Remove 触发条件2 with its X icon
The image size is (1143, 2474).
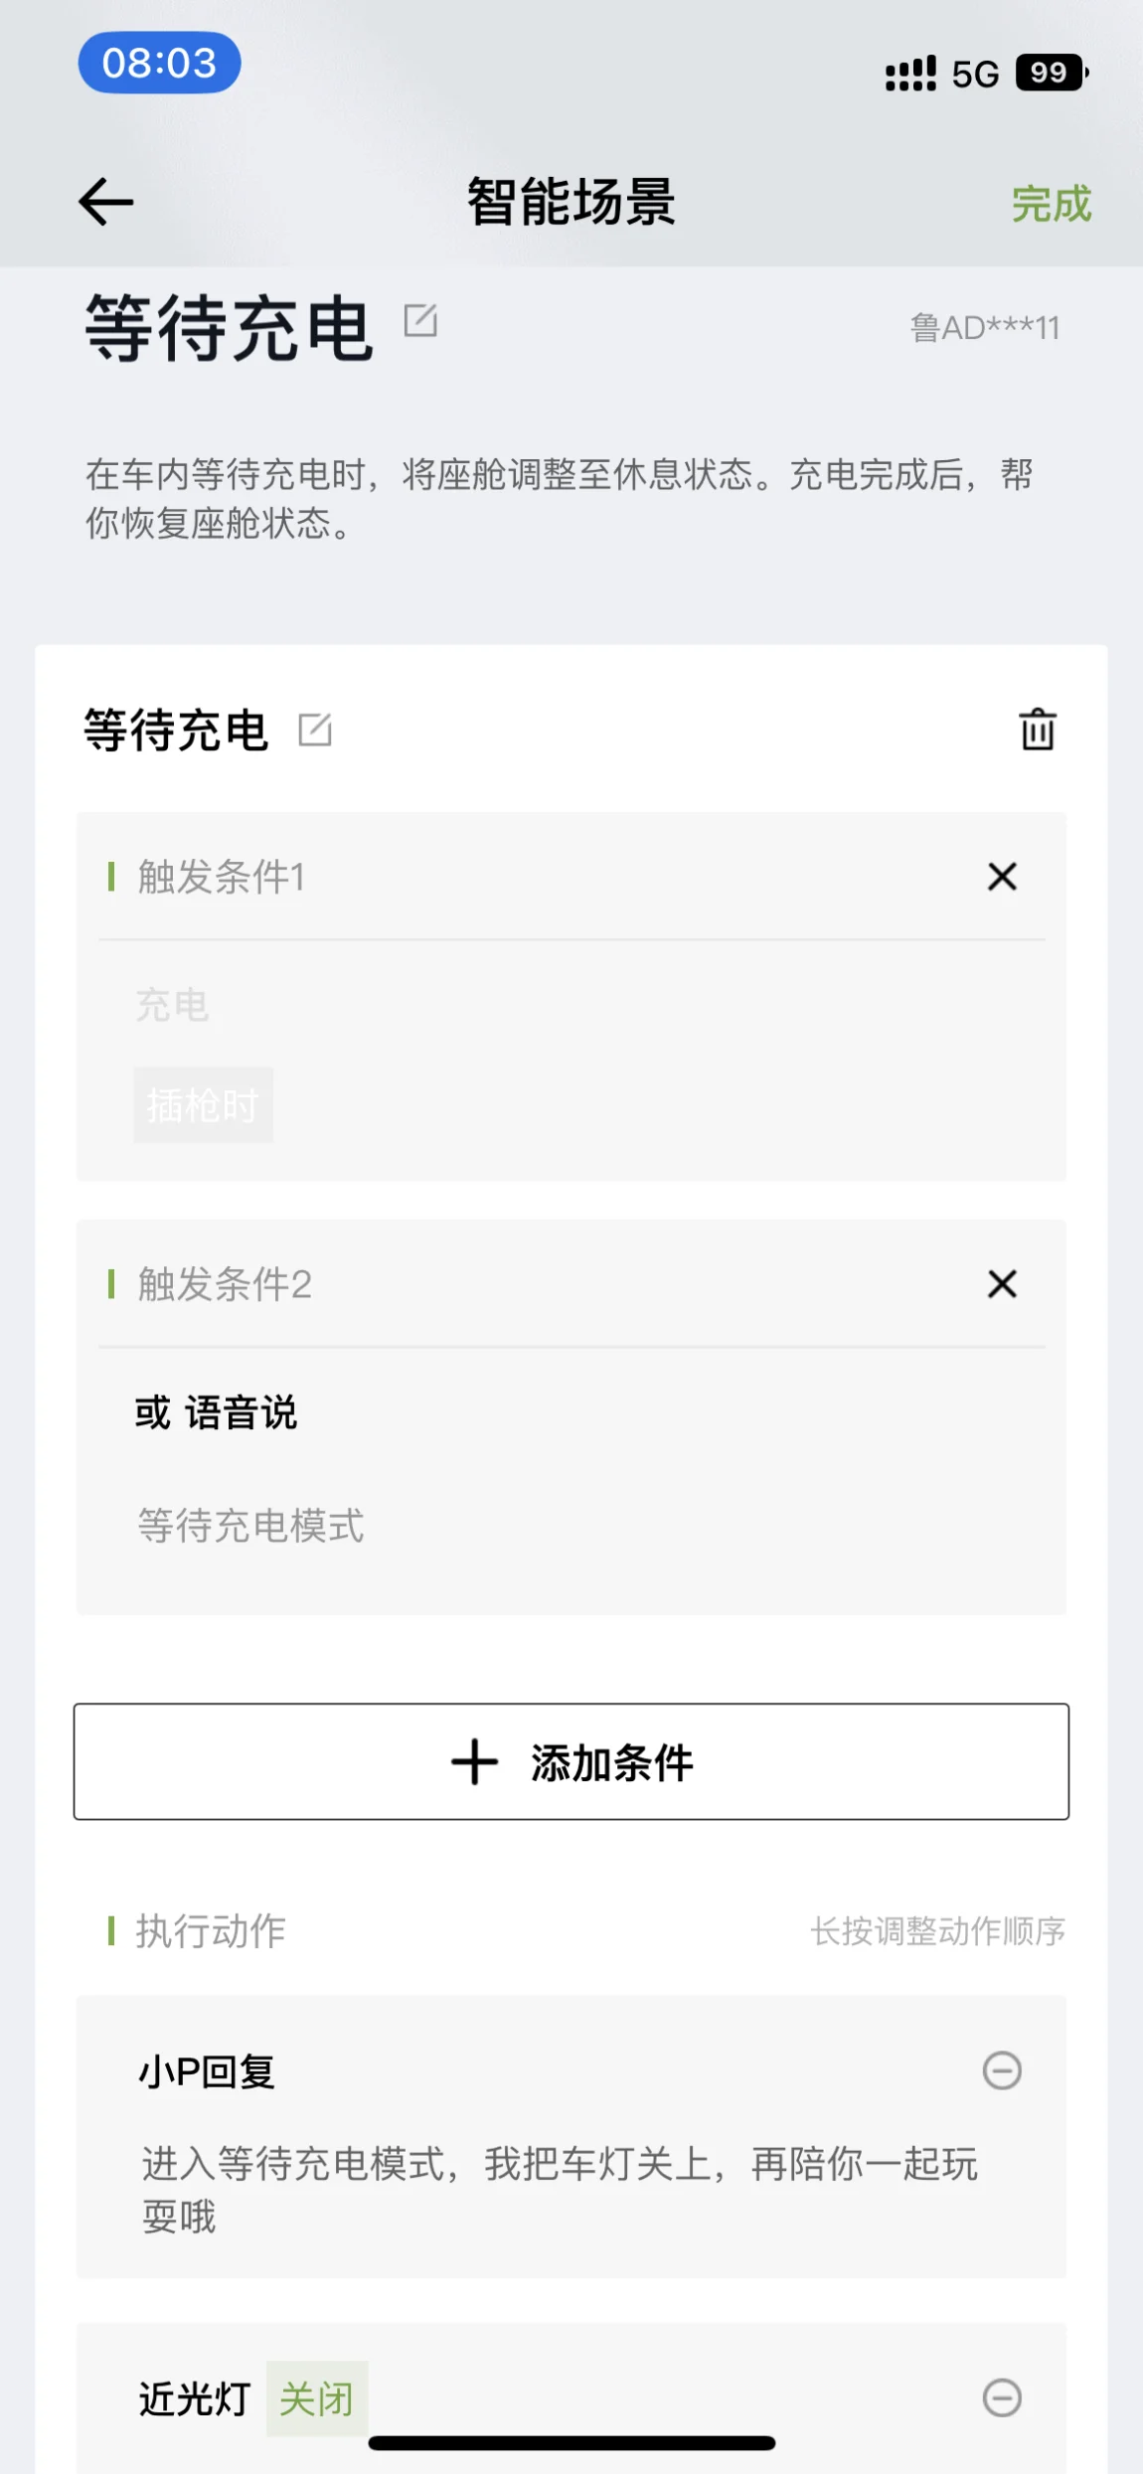(1002, 1284)
